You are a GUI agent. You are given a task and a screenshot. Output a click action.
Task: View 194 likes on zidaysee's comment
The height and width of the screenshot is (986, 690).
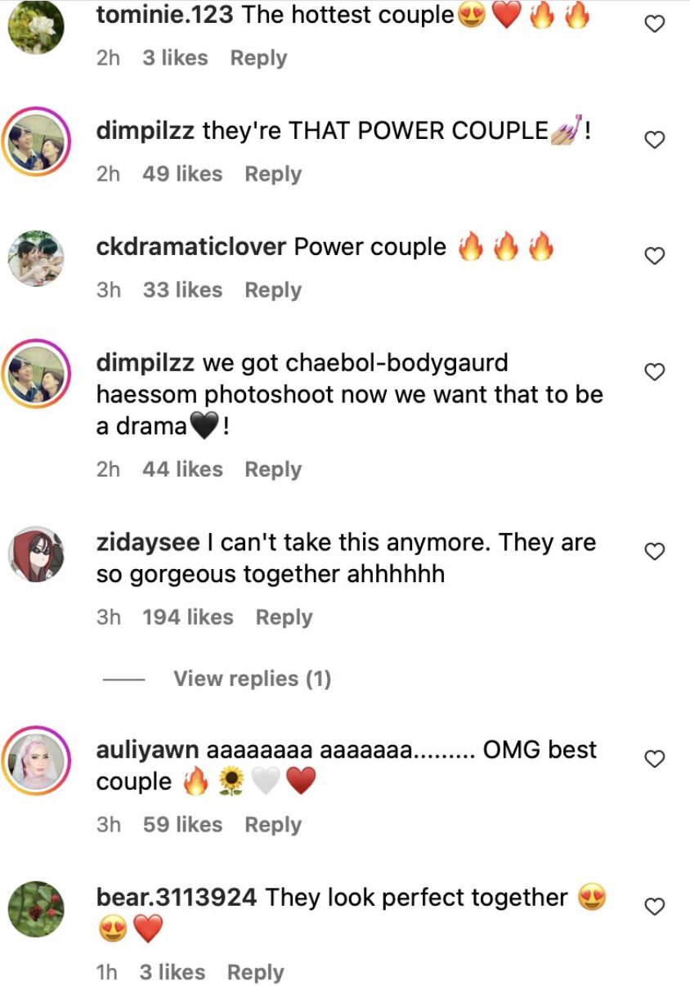(188, 617)
